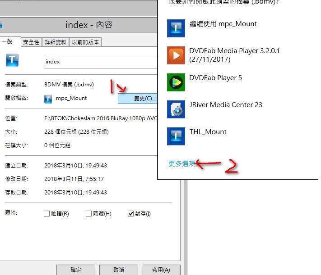Choose the DVDFab Player 5 icon
Viewport: 321px width, 275px height.
tap(176, 82)
